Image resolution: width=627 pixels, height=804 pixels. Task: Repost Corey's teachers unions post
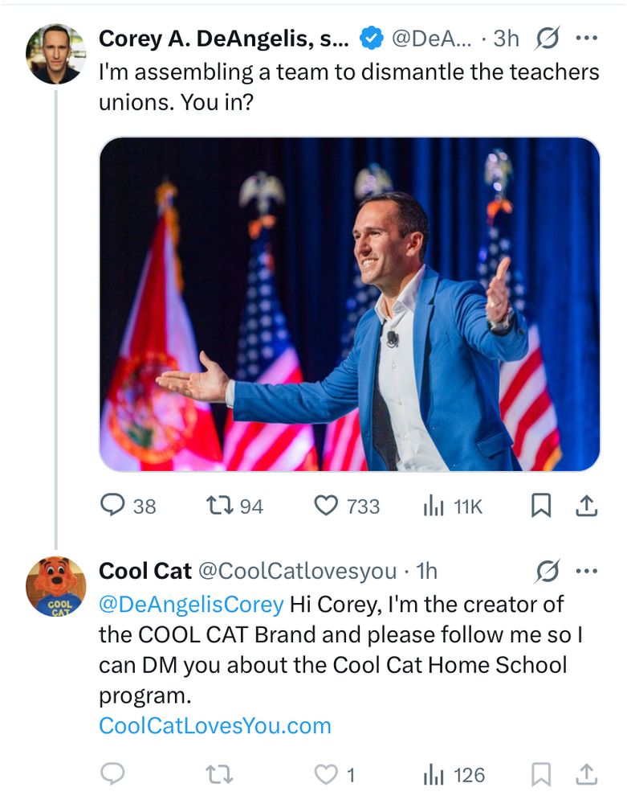pyautogui.click(x=217, y=505)
